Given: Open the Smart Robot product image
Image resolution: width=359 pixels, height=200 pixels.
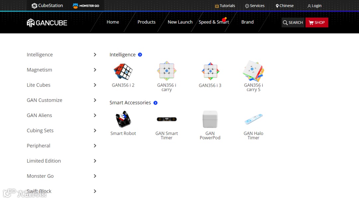Looking at the screenshot, I should click(123, 119).
